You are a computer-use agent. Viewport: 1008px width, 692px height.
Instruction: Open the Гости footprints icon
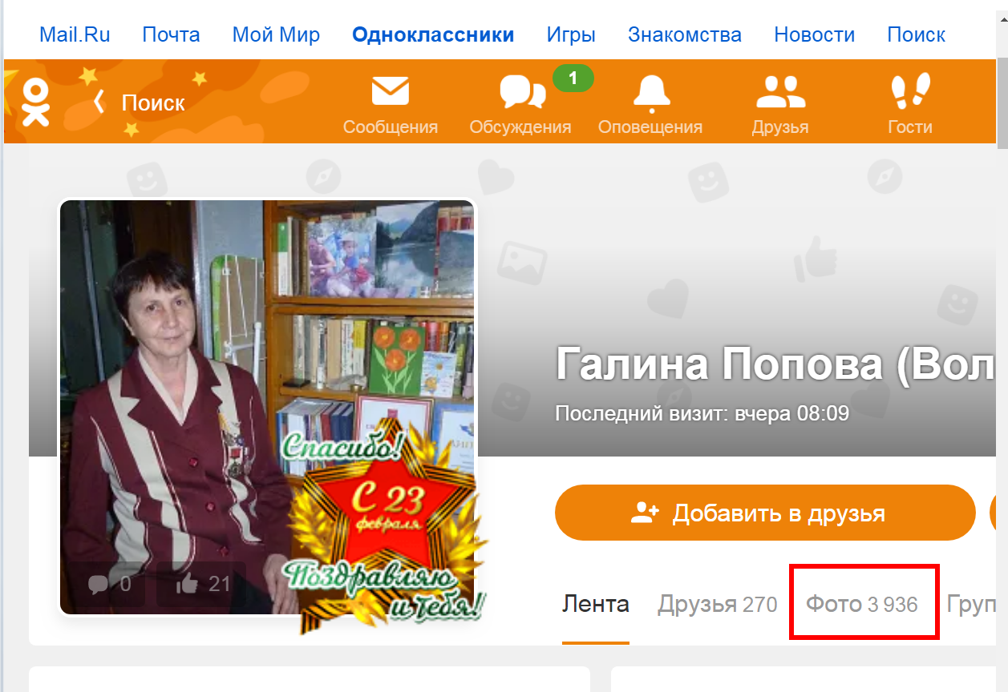(x=910, y=91)
